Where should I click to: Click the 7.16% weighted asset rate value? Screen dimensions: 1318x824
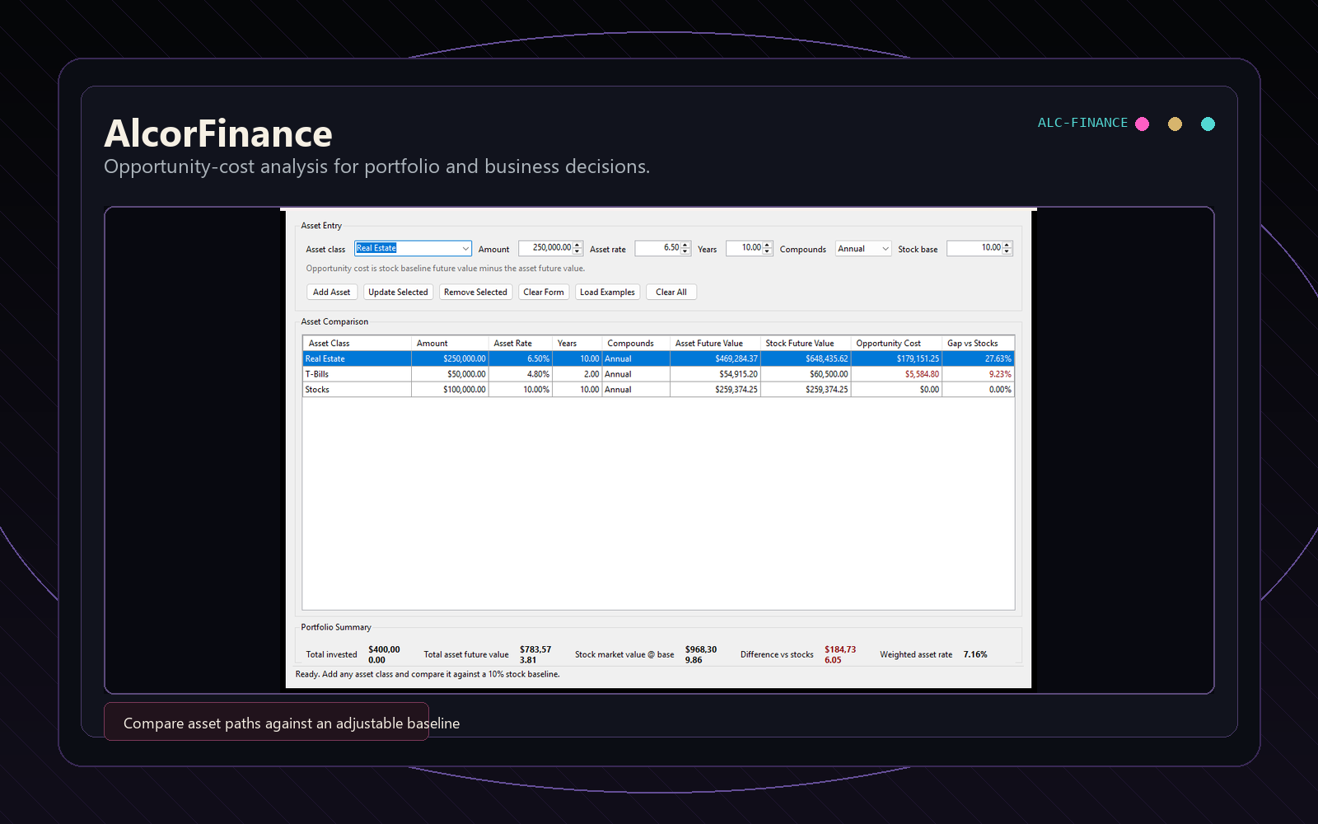975,655
